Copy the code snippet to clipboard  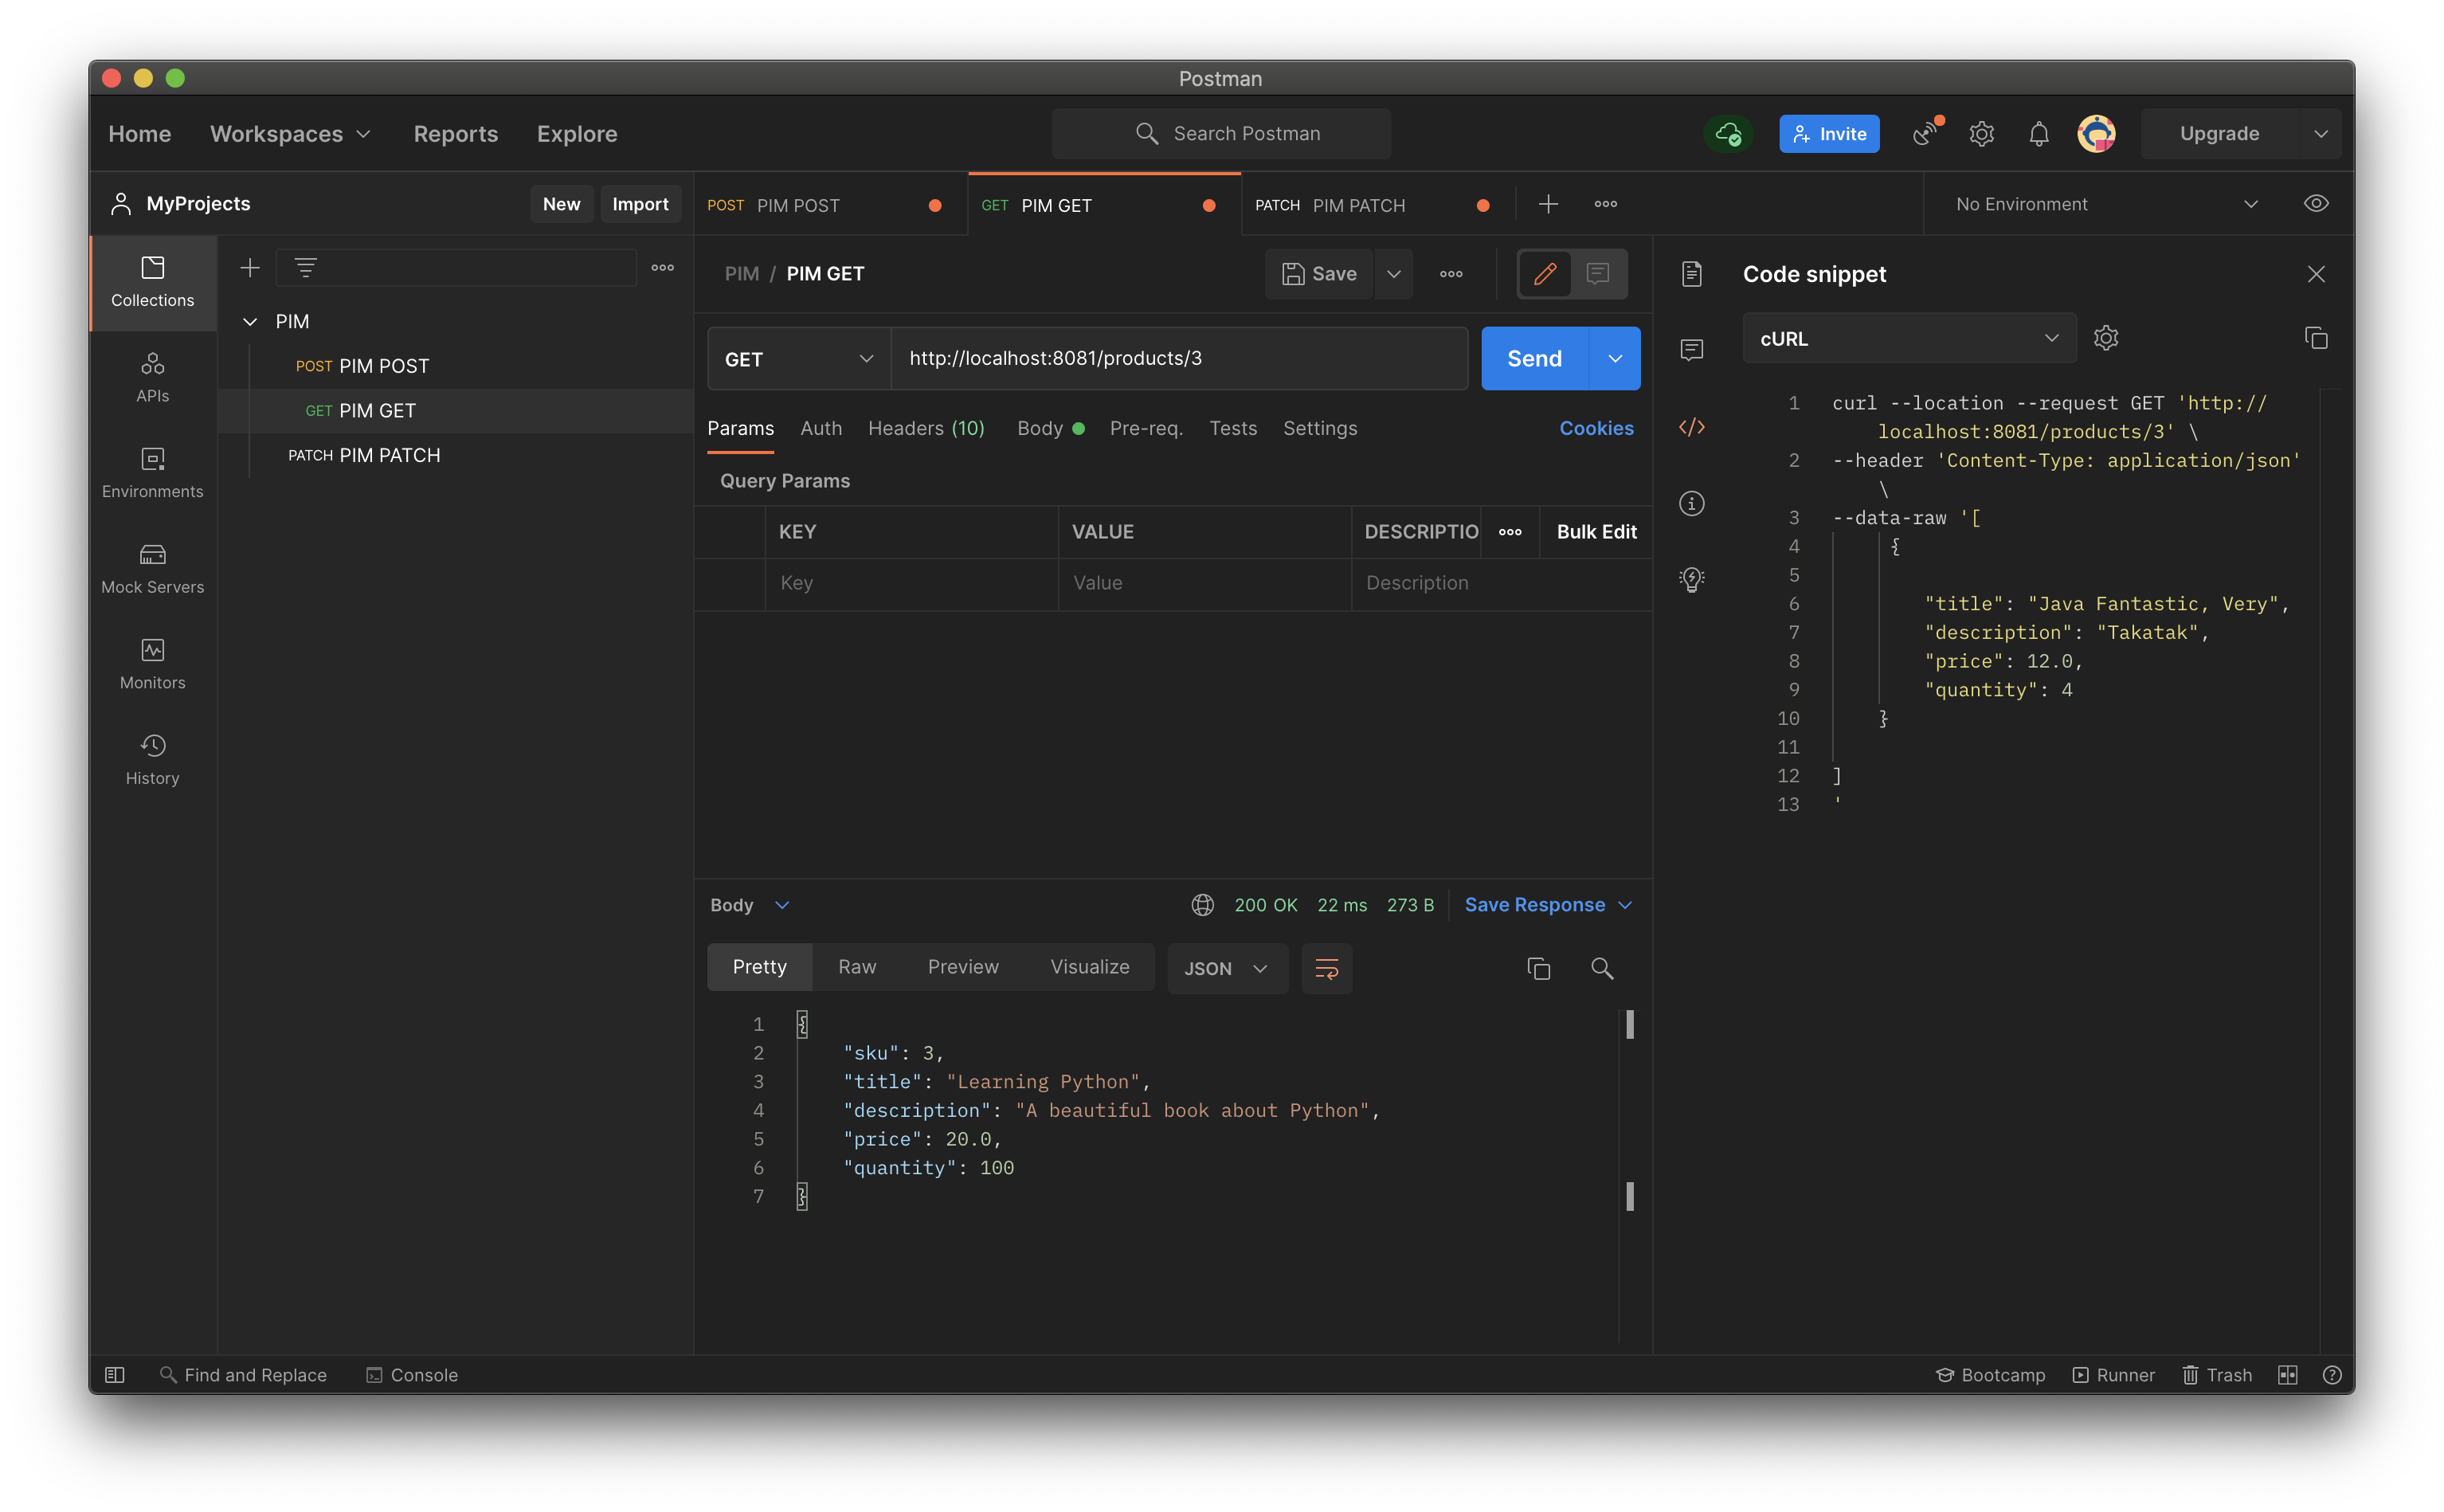(2316, 338)
